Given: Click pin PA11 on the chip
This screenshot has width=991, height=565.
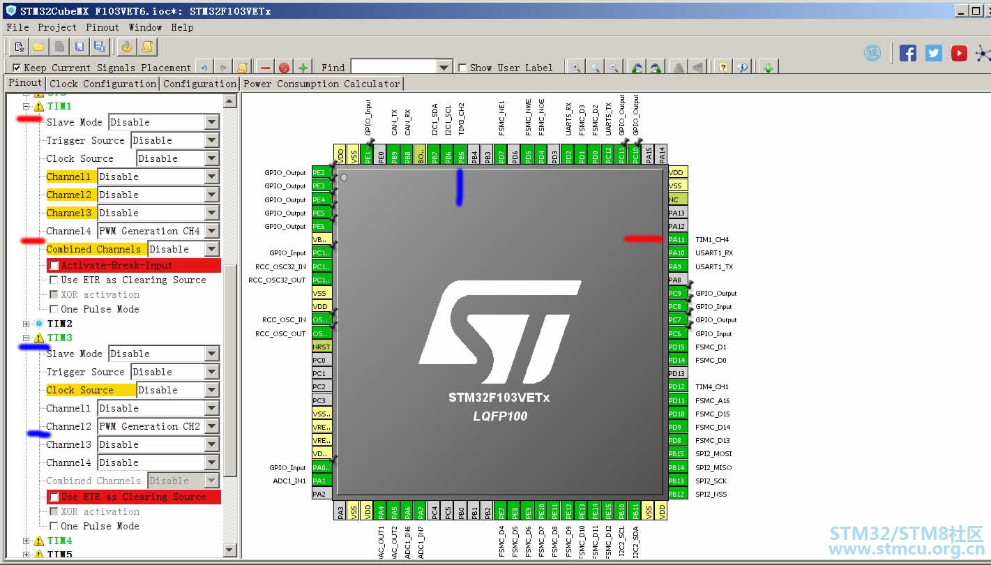Looking at the screenshot, I should point(677,239).
